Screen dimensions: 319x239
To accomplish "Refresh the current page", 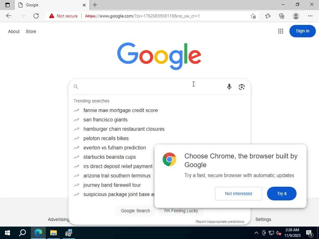I will pyautogui.click(x=36, y=16).
